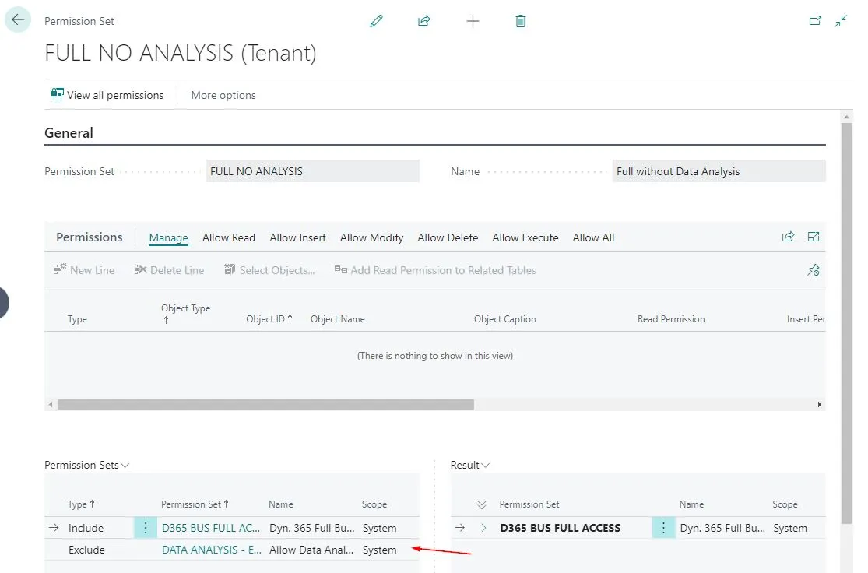Create new record with plus icon
Image resolution: width=868 pixels, height=573 pixels.
[x=473, y=21]
